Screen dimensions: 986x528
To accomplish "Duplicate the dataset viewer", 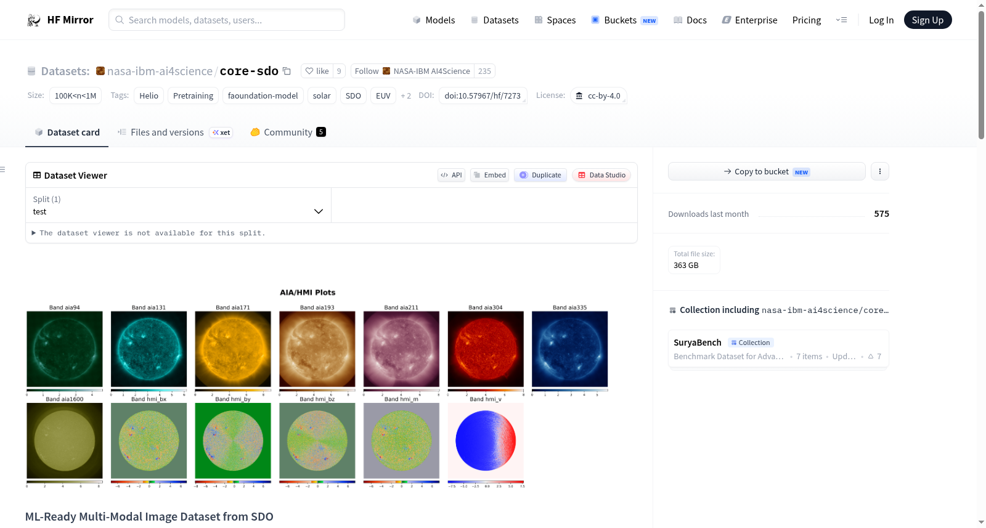I will [x=540, y=175].
